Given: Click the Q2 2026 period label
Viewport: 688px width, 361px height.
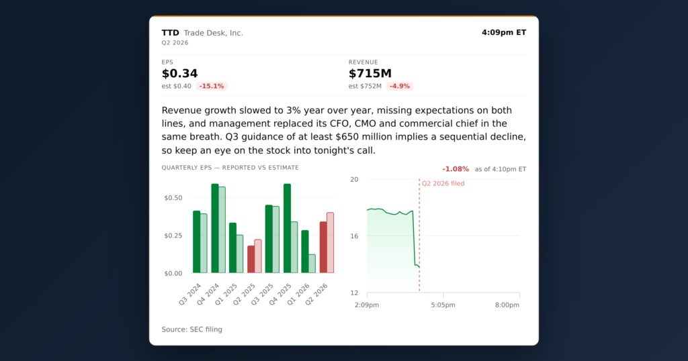Looking at the screenshot, I should [175, 43].
